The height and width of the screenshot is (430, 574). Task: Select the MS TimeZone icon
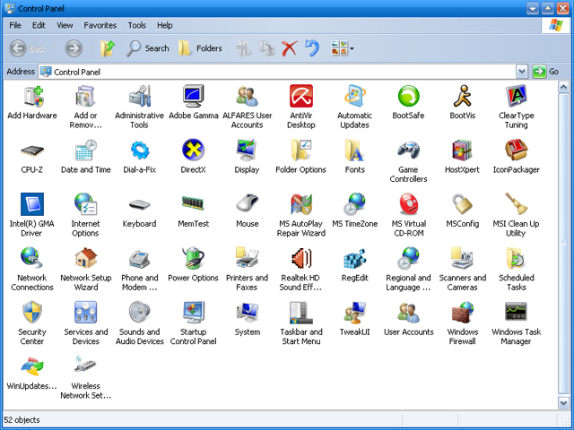coord(355,211)
